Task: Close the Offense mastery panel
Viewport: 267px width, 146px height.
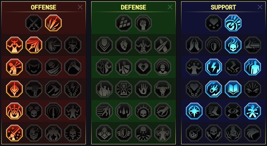Action: click(x=80, y=7)
